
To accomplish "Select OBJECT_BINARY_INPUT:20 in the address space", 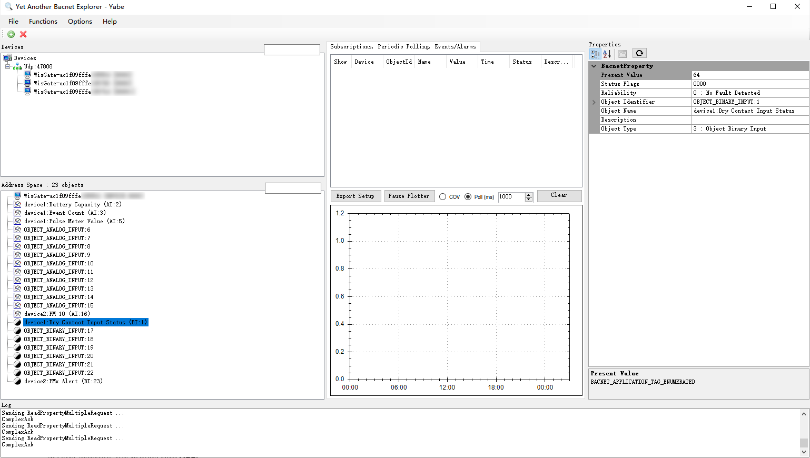I will (58, 356).
